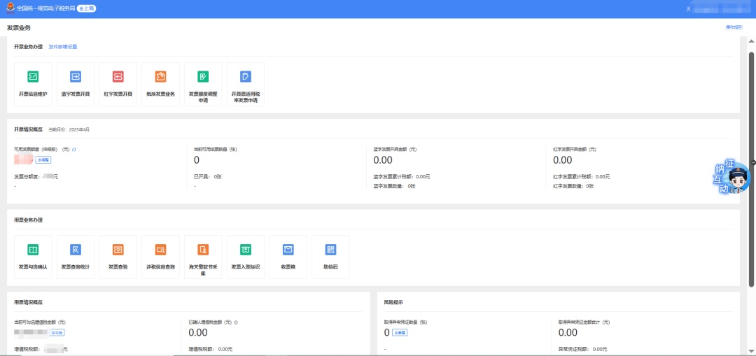756x356 pixels.
Task: Open 发票勾选确认 invoice selection confirmation
Action: (33, 256)
